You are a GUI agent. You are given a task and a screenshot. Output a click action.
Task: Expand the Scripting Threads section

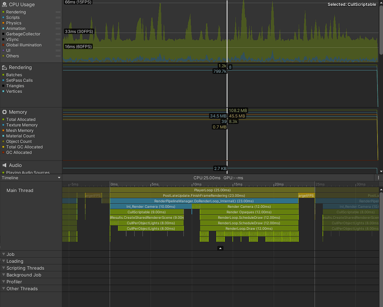point(3,268)
